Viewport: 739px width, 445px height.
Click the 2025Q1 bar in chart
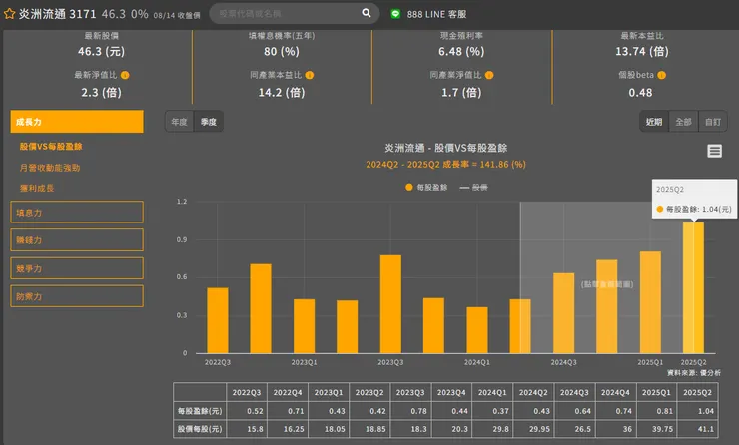[650, 302]
